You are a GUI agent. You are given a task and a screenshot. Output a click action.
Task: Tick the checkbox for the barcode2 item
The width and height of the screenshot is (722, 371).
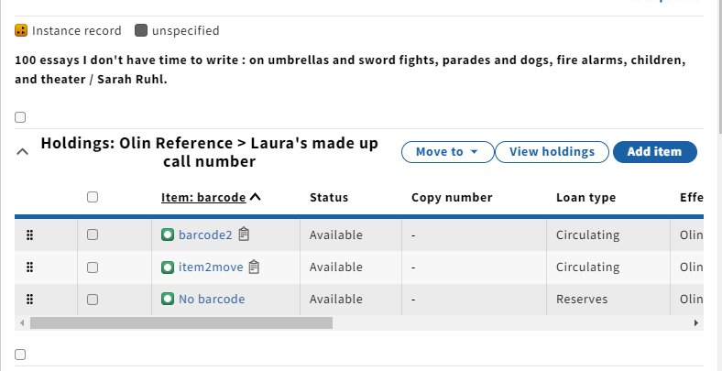click(93, 235)
